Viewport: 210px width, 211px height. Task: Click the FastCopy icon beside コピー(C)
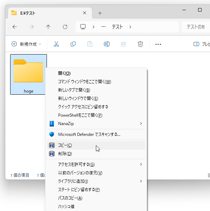pos(52,145)
